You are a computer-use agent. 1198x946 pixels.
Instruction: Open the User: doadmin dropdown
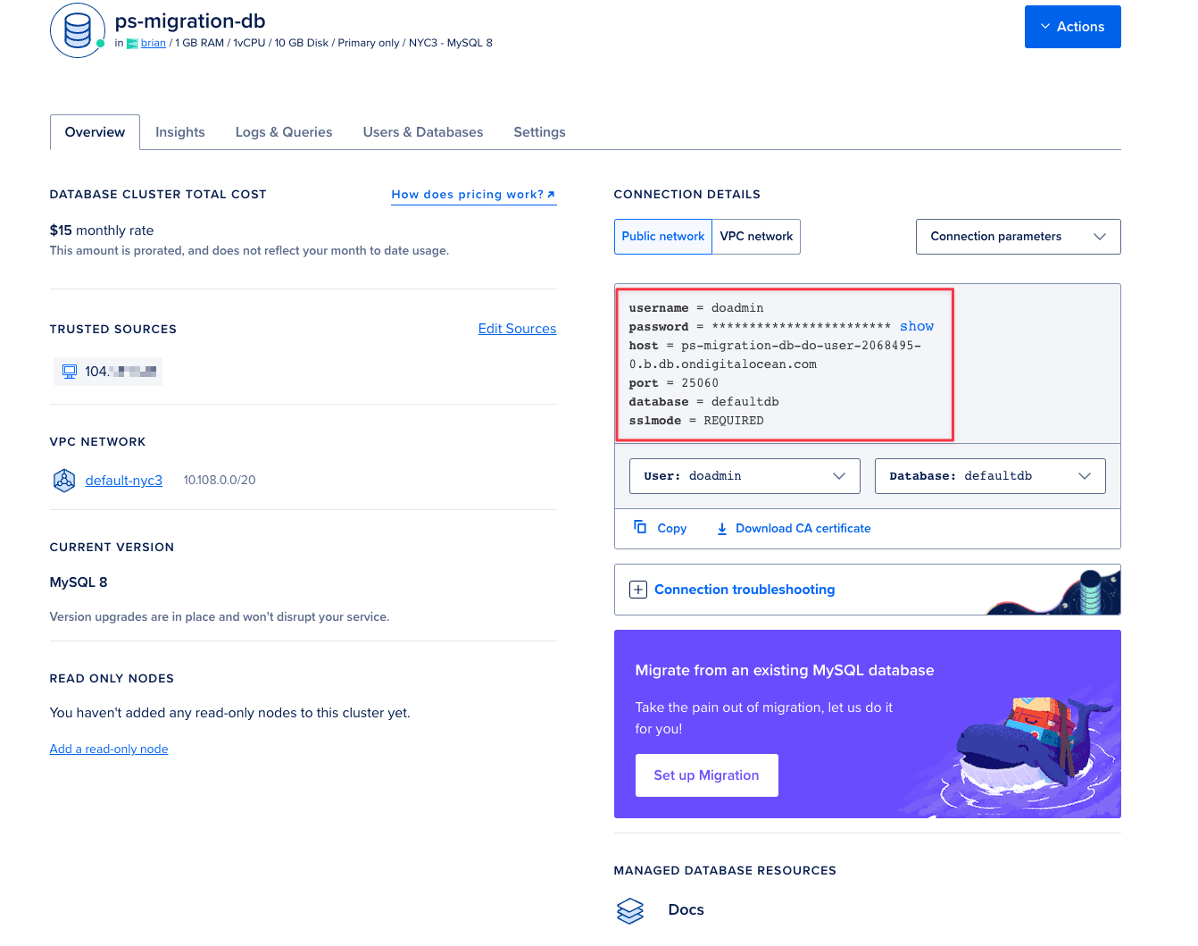[x=744, y=475]
